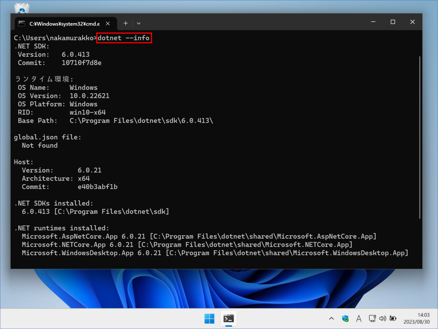Click the 'Commit: 10710f7d8e' line
This screenshot has height=329, width=438.
tap(59, 63)
